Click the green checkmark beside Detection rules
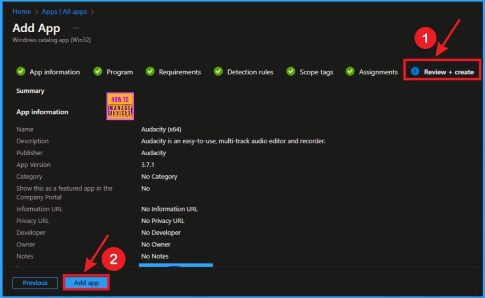485x298 pixels. click(218, 71)
